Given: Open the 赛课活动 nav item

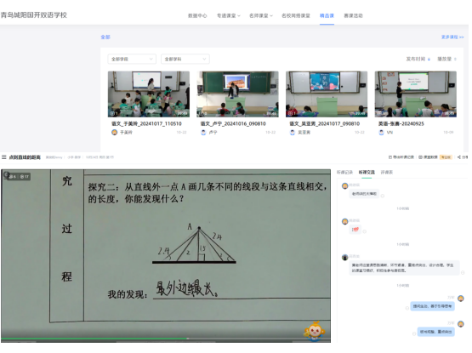Looking at the screenshot, I should click(x=353, y=15).
